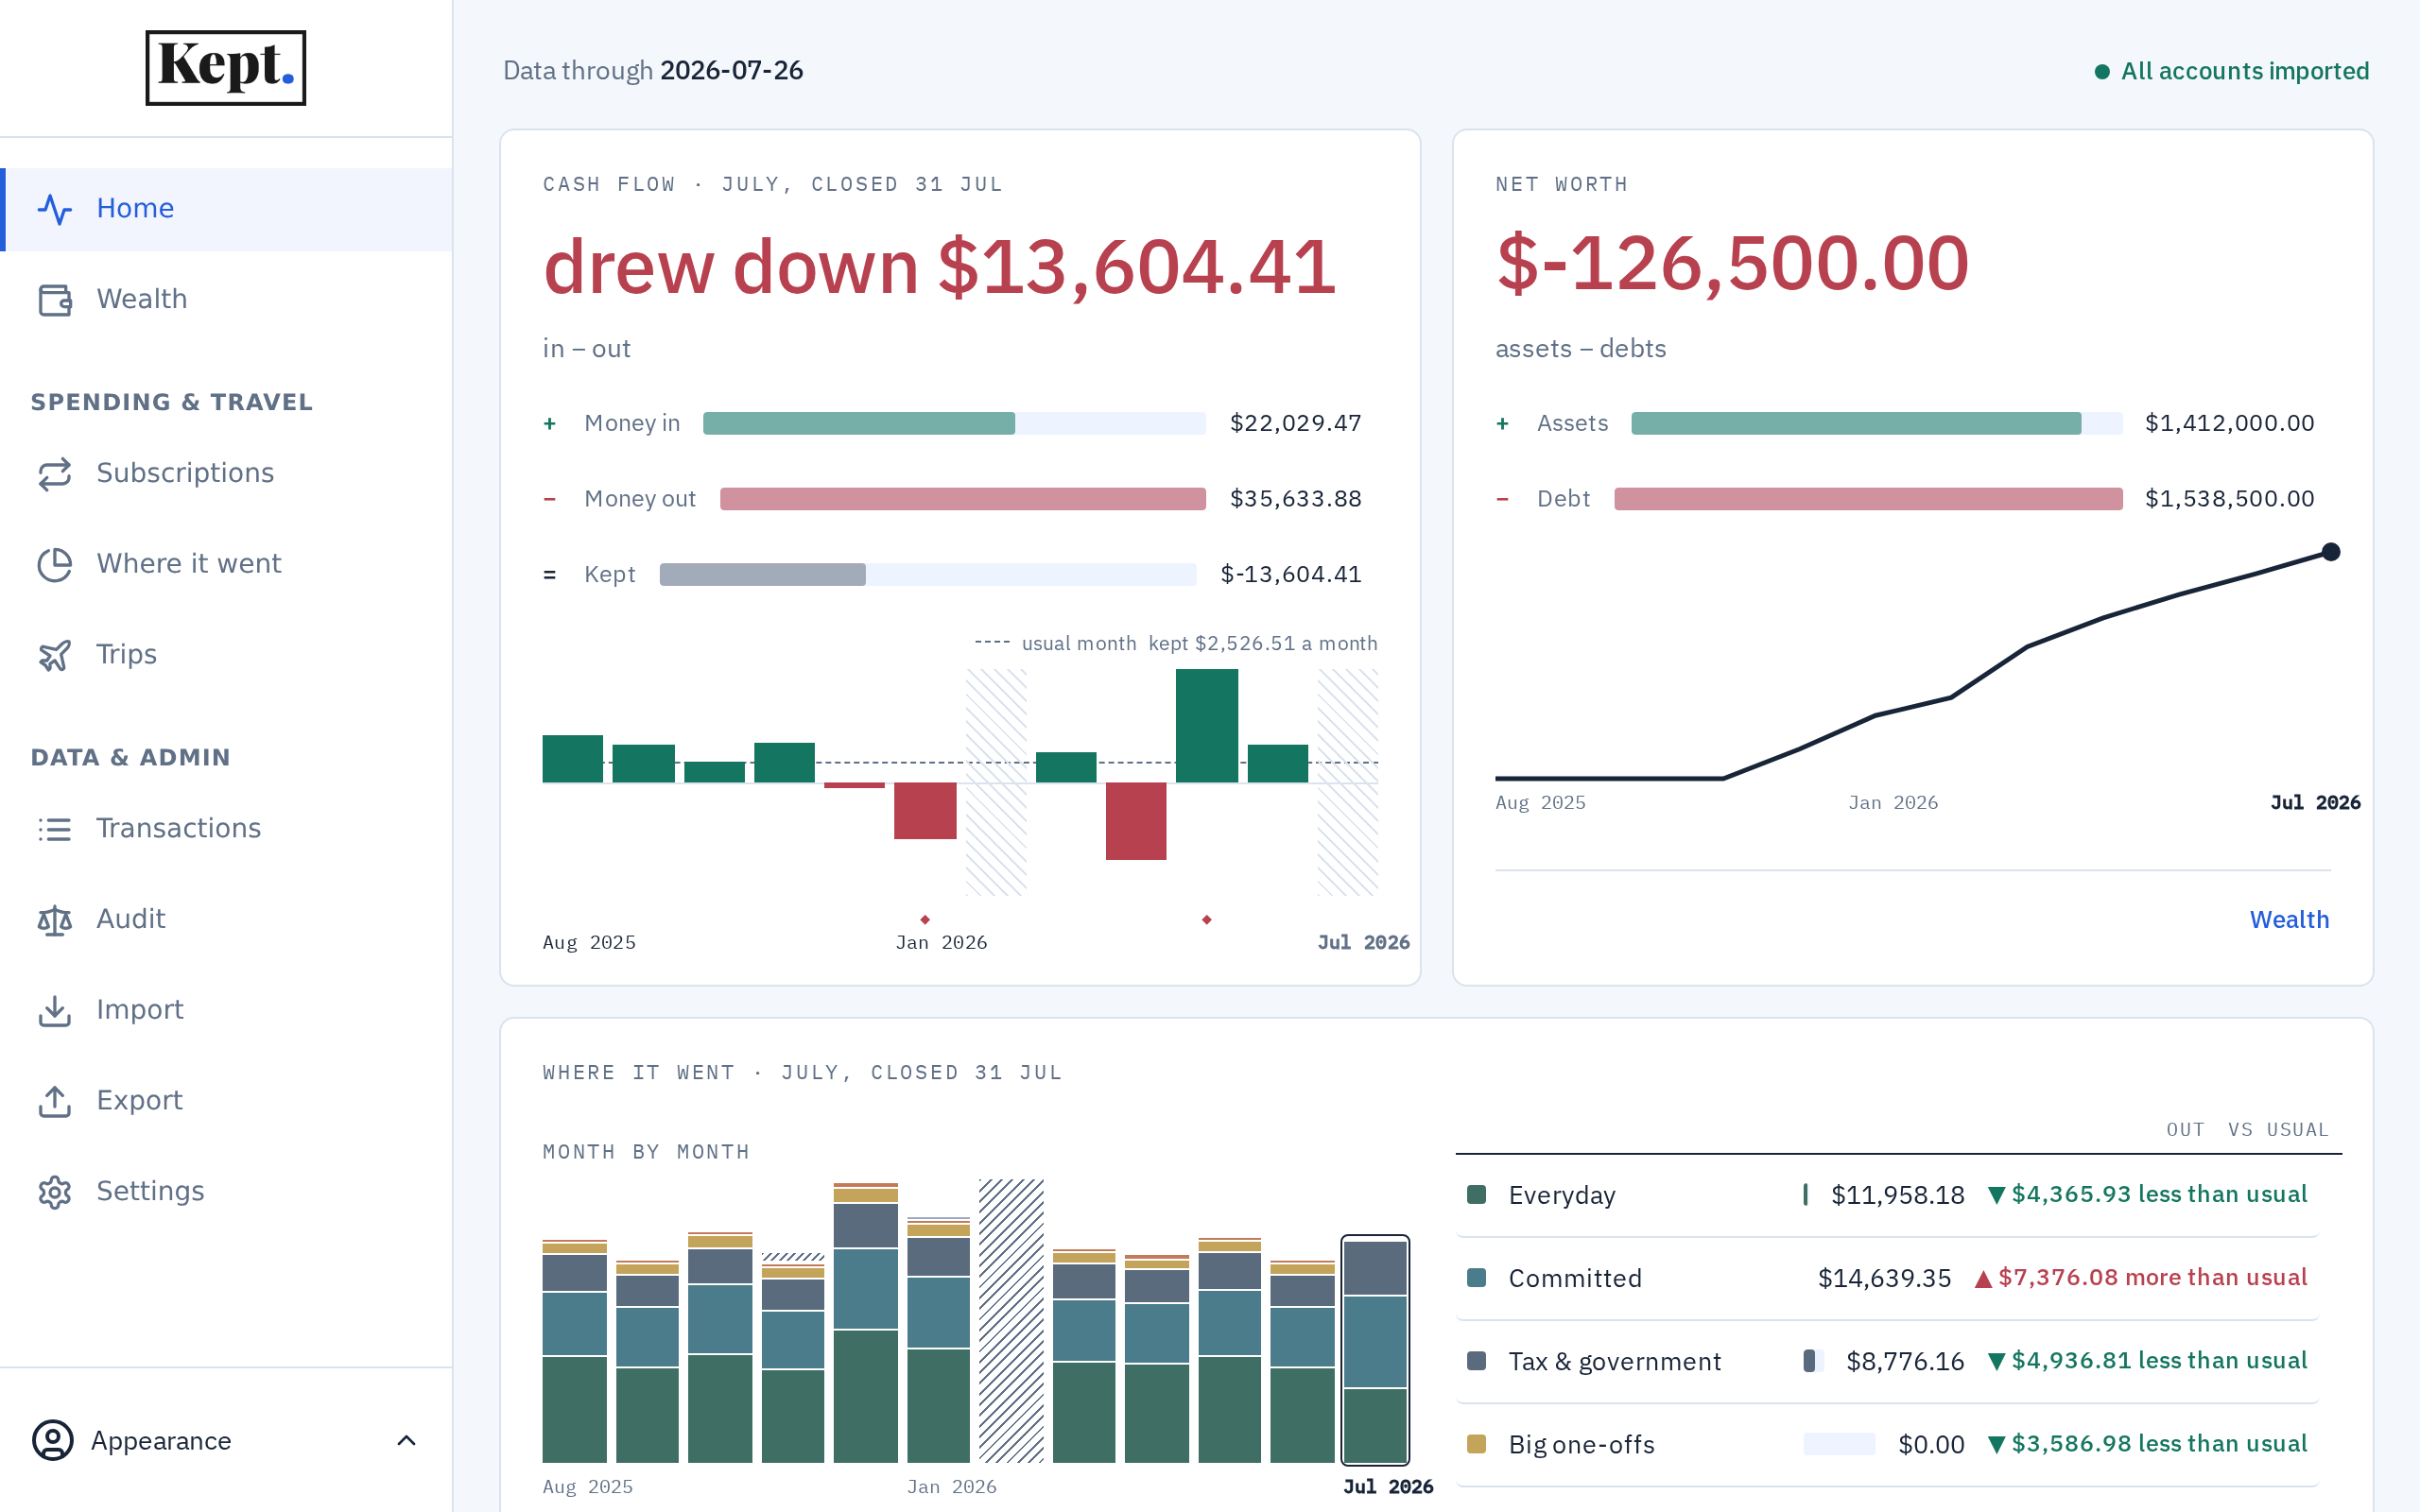
Task: Open the Export page label
Action: [x=139, y=1100]
